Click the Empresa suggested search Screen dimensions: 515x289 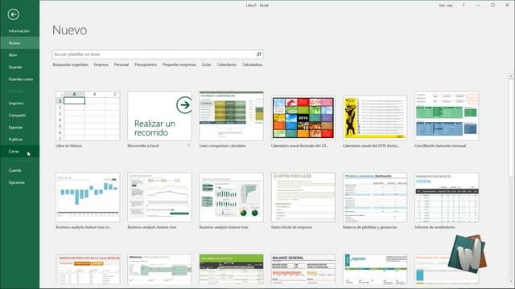(x=101, y=64)
